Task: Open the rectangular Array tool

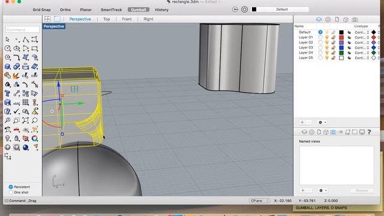Action: pos(25,103)
